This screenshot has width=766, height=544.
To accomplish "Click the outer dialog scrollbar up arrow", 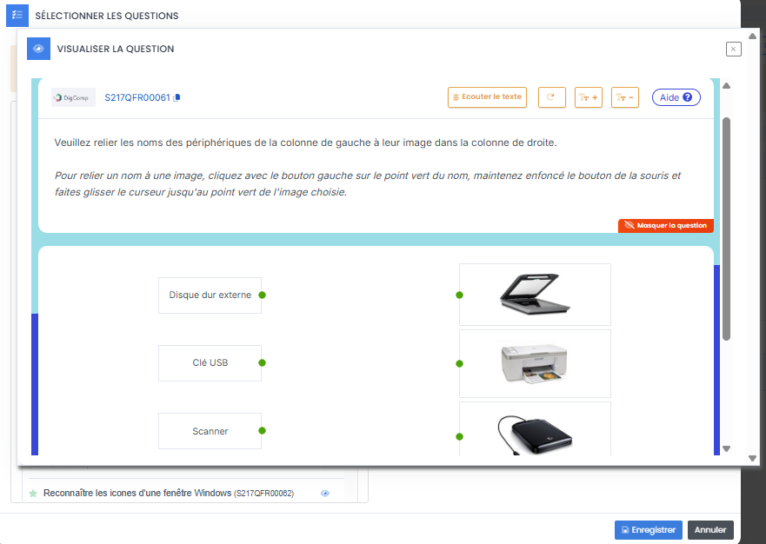I will (x=752, y=36).
